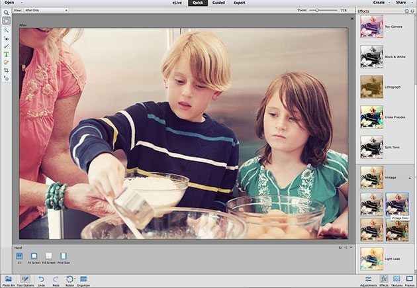417x288 pixels.
Task: Select the Quick Selection tool
Action: click(6, 30)
